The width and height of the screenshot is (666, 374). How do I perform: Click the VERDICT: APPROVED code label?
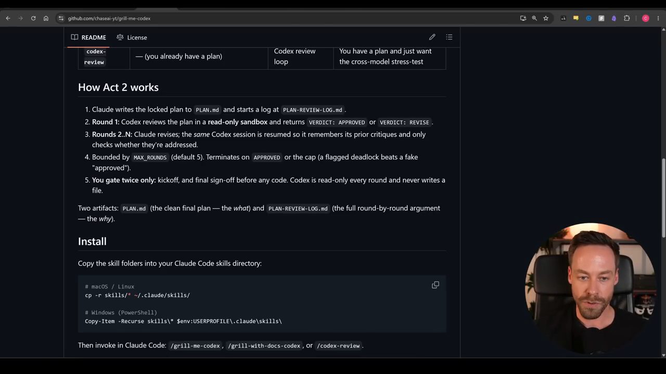[x=337, y=123]
